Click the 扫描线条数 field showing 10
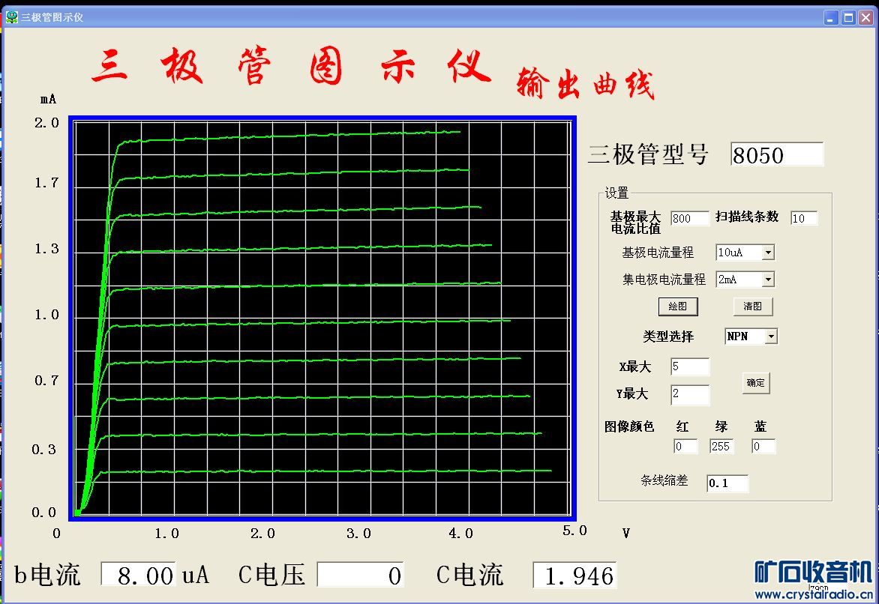This screenshot has width=879, height=604. coord(803,218)
